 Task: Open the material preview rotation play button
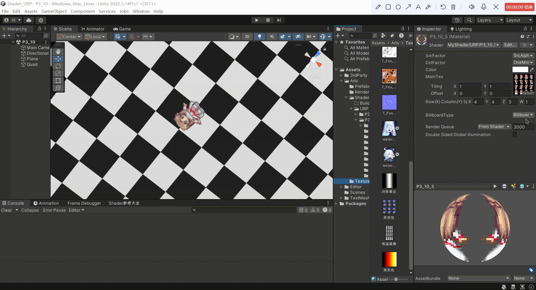495,186
